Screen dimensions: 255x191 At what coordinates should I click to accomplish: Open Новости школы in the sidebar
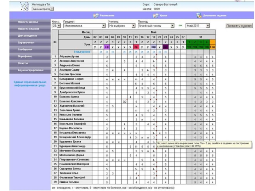(28, 22)
